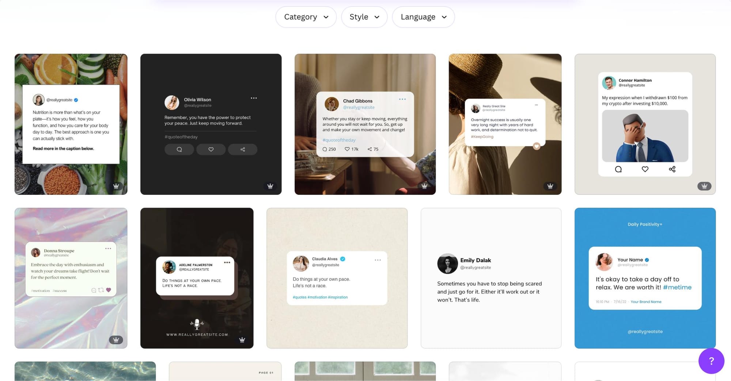Select the blue Daily Positivity template
731x381 pixels.
[644, 277]
